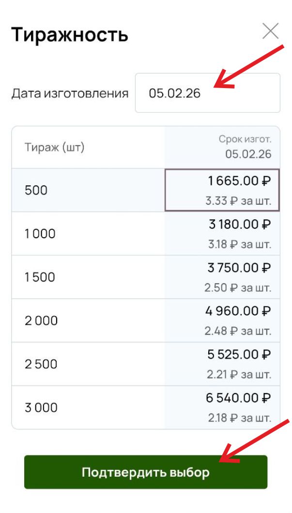Image resolution: width=292 pixels, height=513 pixels.
Task: Click the Срок изгот. column header
Action: [245, 139]
